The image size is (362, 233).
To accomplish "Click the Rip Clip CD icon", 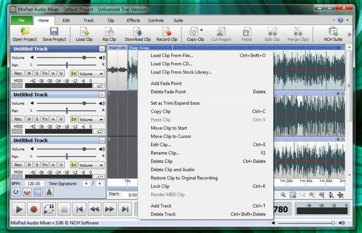I will pos(109,32).
